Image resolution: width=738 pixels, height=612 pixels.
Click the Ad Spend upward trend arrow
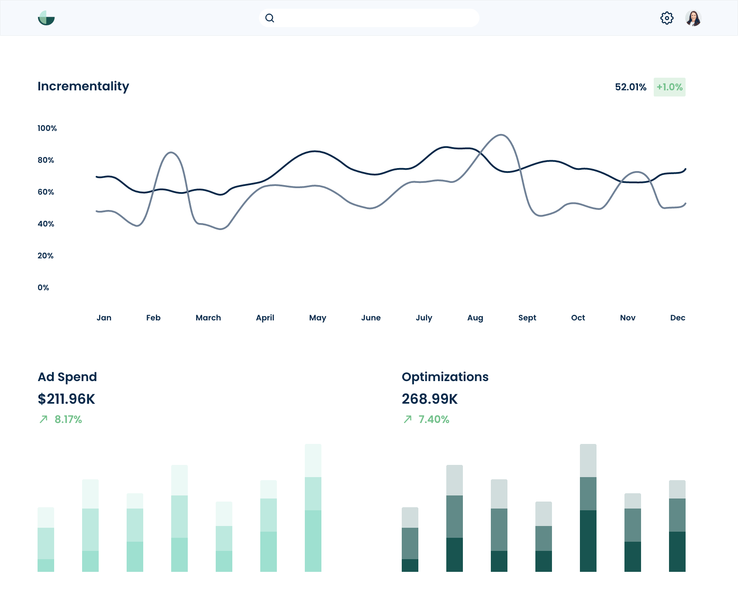point(43,419)
